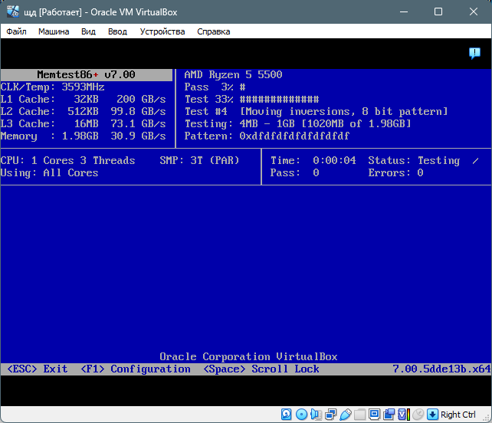This screenshot has height=423, width=492.
Task: Open the Машина menu
Action: point(54,31)
